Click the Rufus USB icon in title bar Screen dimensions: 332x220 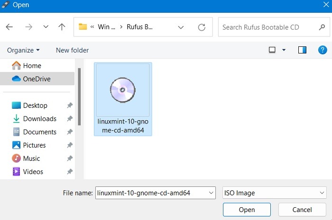5,5
